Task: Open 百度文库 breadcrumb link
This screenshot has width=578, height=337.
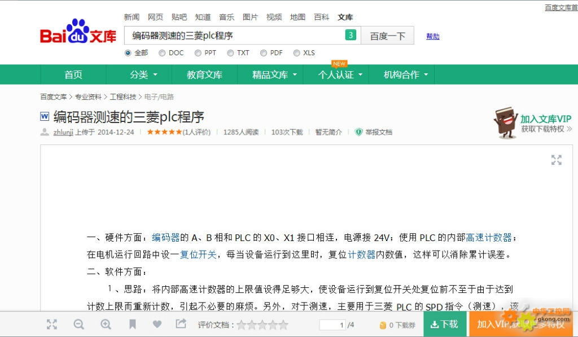Action: click(54, 97)
